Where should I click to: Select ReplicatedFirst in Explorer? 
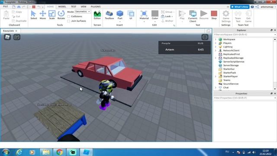tap(231, 54)
